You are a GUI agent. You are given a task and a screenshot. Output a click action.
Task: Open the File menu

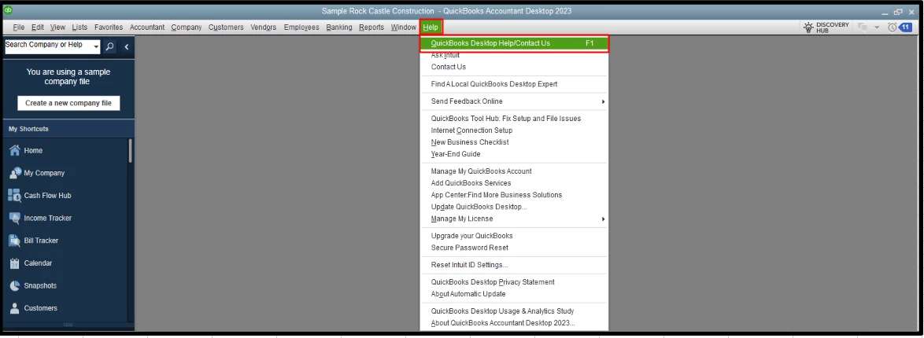tap(19, 27)
